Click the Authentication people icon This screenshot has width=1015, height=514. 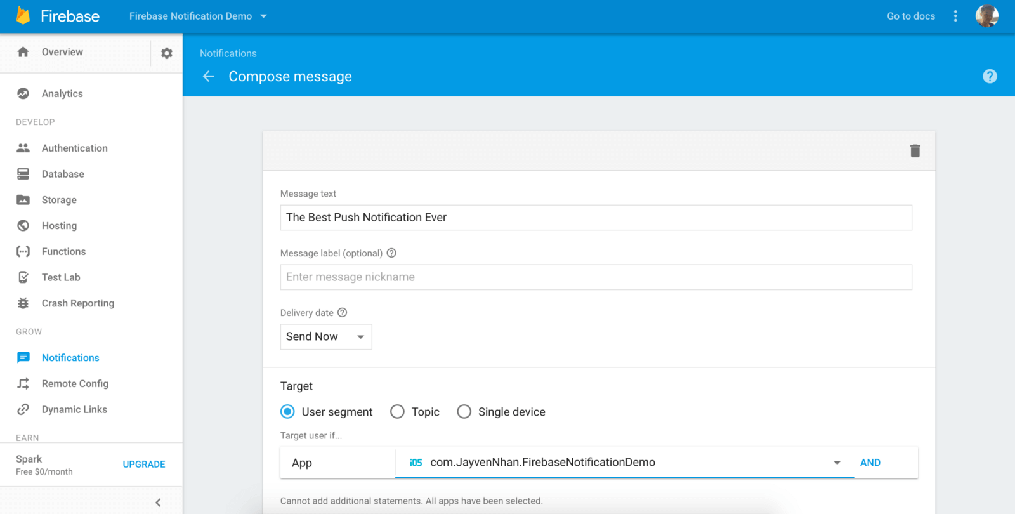point(23,148)
